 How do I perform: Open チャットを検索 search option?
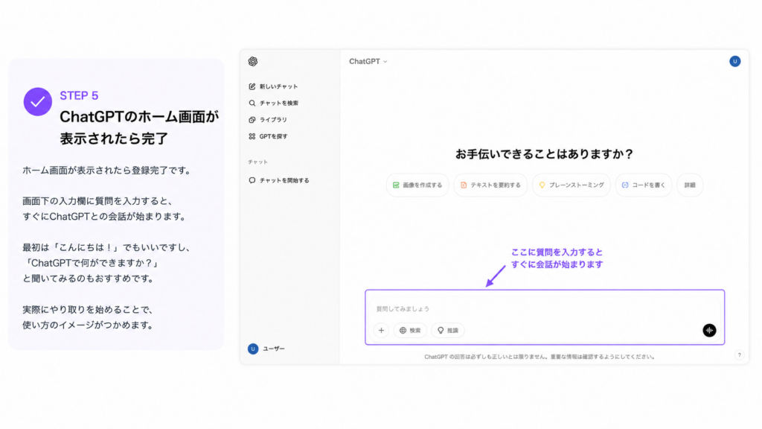pos(274,103)
